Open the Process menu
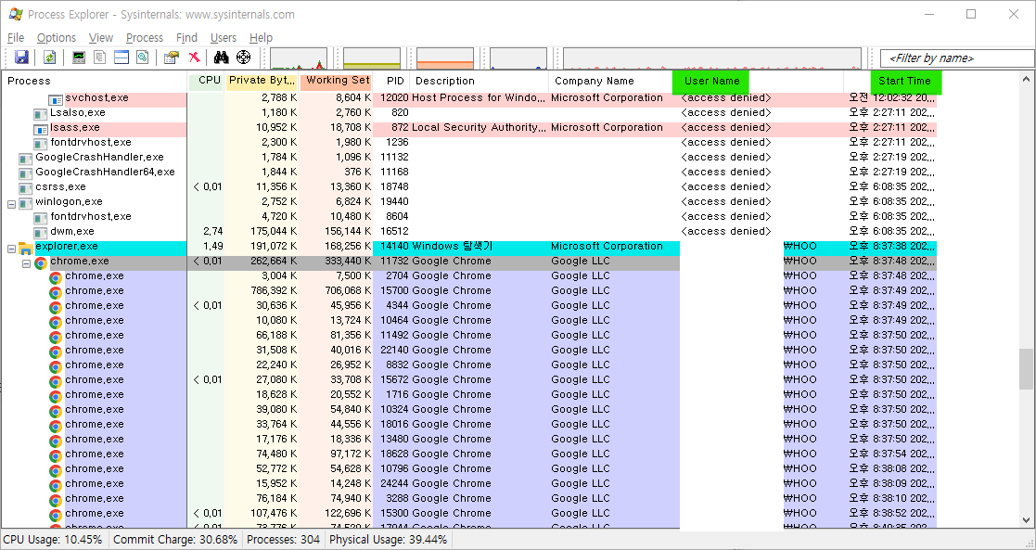Viewport: 1036px width, 550px height. pyautogui.click(x=145, y=38)
